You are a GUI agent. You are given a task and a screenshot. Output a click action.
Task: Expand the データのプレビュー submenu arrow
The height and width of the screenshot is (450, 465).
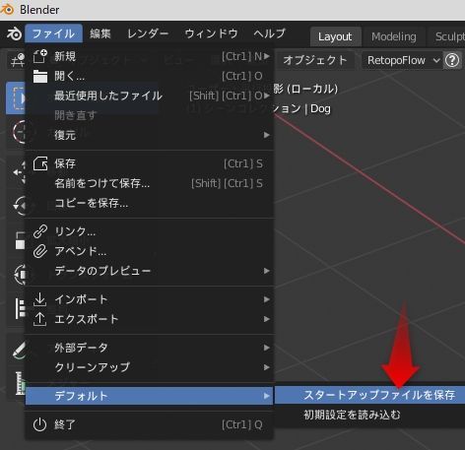267,271
